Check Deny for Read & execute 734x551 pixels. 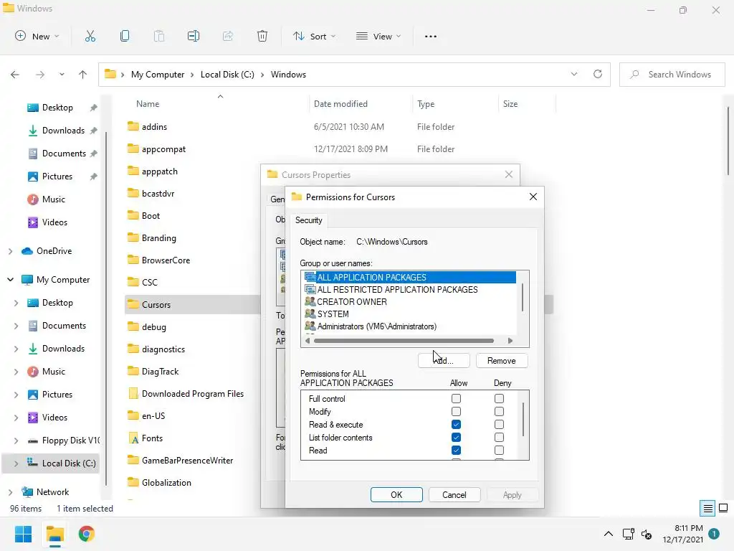point(499,425)
